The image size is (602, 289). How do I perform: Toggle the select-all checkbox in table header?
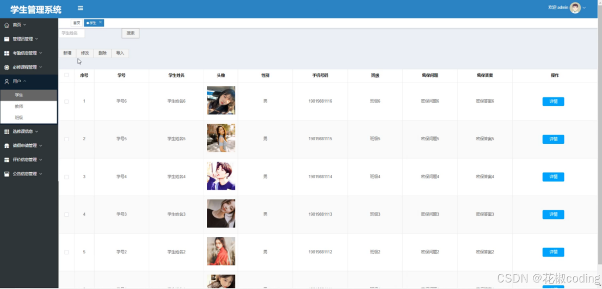(x=66, y=75)
